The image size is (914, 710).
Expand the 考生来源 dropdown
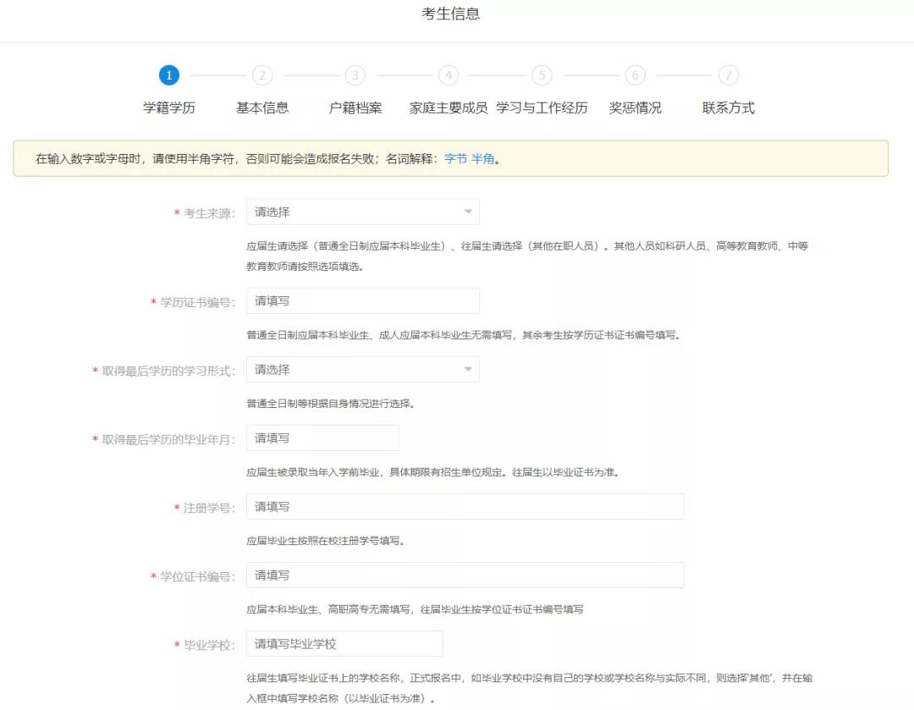tap(362, 212)
